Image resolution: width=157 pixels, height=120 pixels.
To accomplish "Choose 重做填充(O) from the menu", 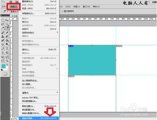I will pyautogui.click(x=39, y=2).
